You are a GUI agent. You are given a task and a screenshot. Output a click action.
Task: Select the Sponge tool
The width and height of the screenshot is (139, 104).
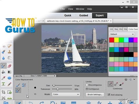[x=10, y=58]
